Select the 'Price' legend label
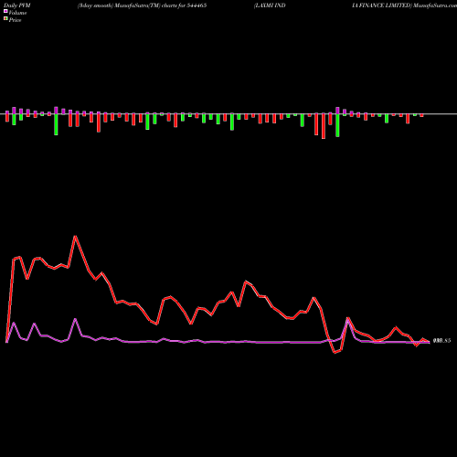Image resolution: width=457 pixels, height=457 pixels. click(15, 20)
